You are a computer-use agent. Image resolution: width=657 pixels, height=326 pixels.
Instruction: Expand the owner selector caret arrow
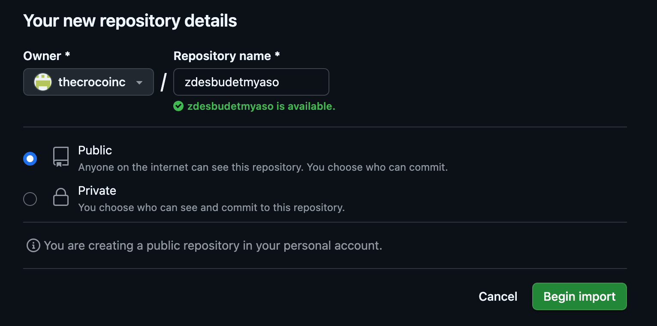pos(139,82)
